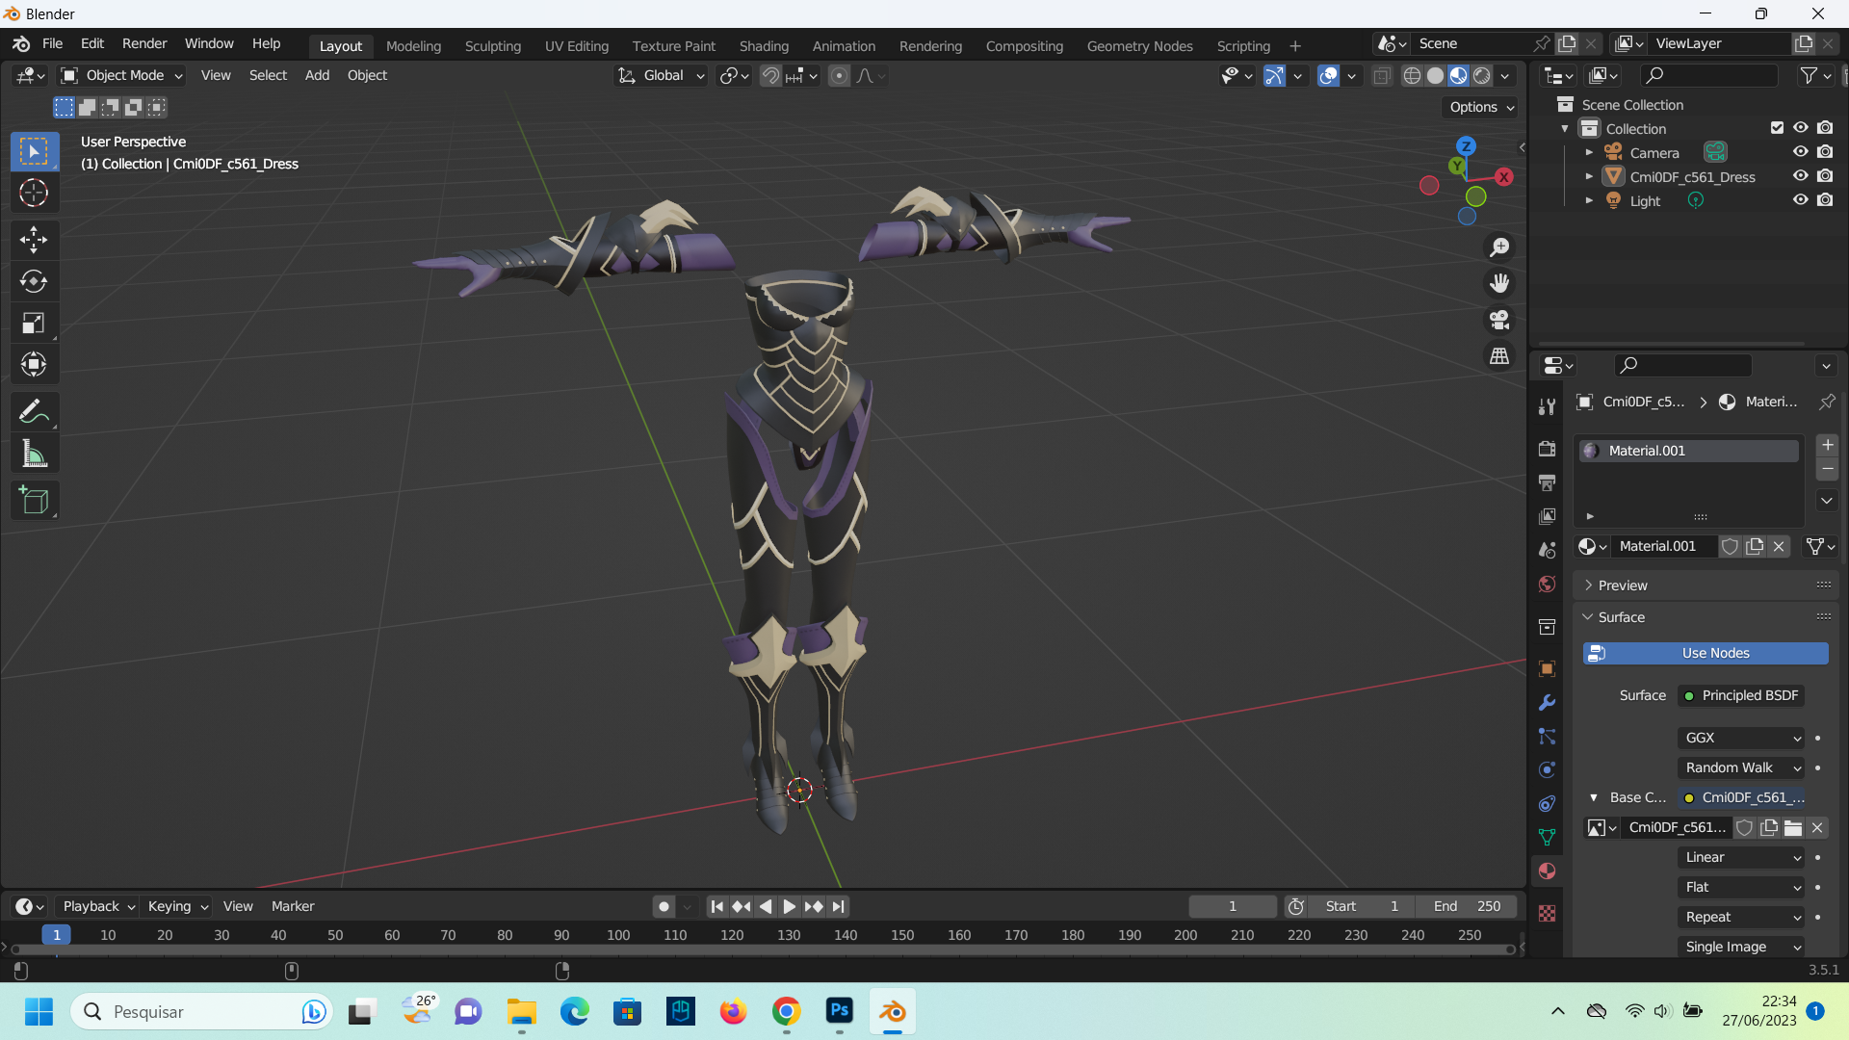
Task: Hide the Light object in viewport
Action: coord(1800,200)
